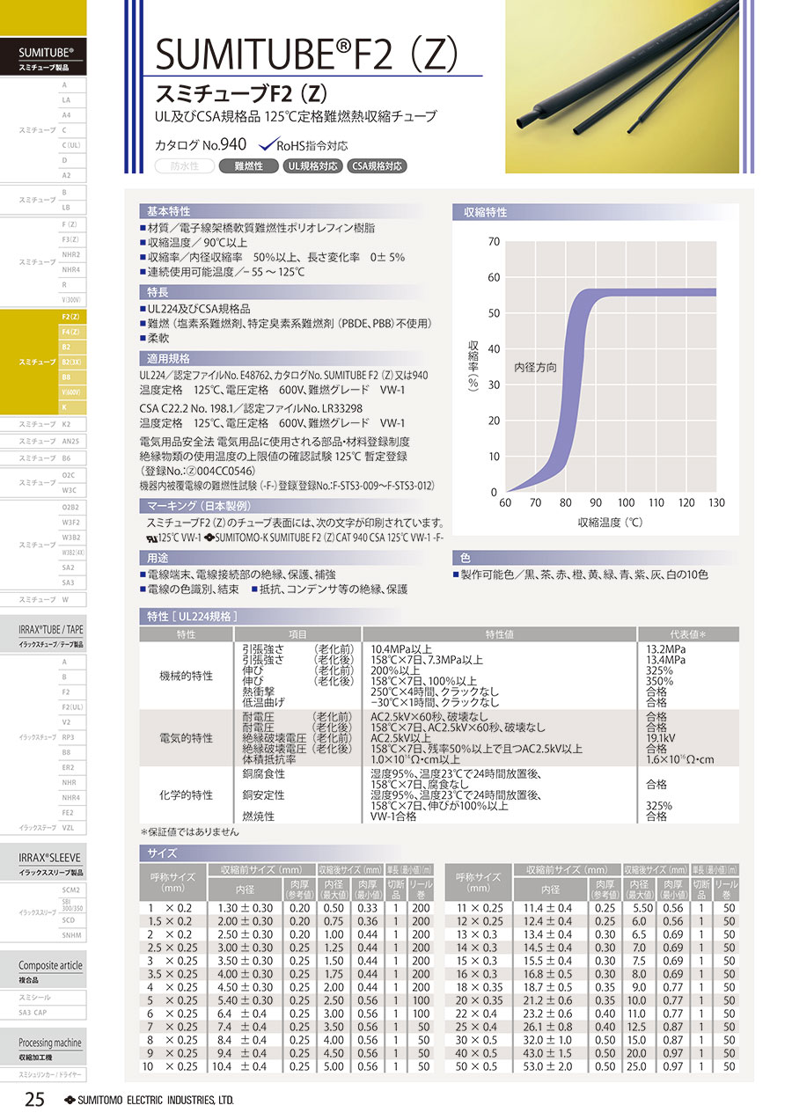Image resolution: width=792 pixels, height=1120 pixels.
Task: Select the highlighted F2(Z) sidebar tab
Action: (71, 317)
